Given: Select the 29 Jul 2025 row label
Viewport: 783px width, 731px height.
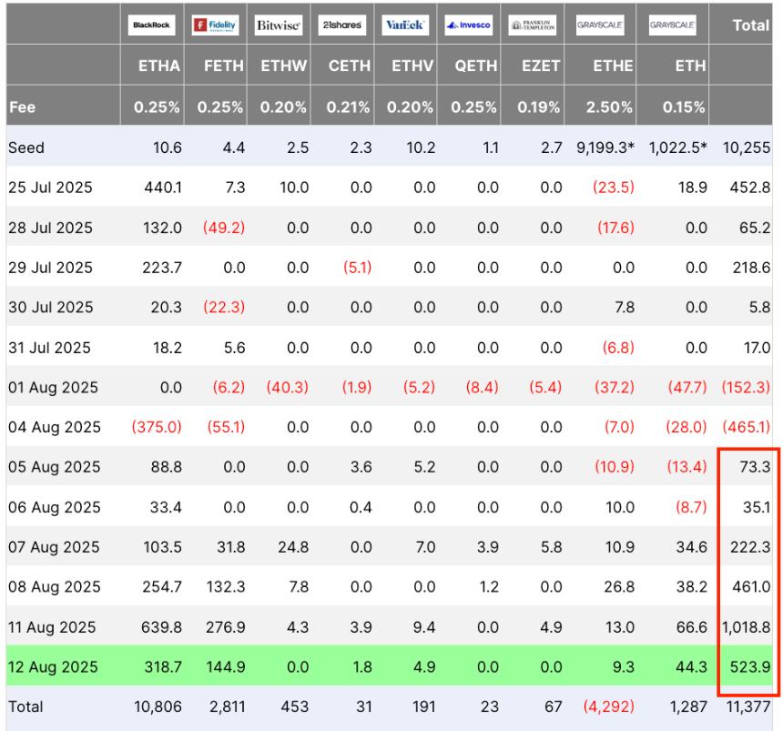Looking at the screenshot, I should [50, 268].
